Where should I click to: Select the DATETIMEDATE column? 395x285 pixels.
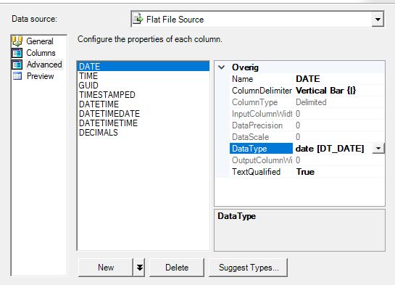(x=143, y=114)
